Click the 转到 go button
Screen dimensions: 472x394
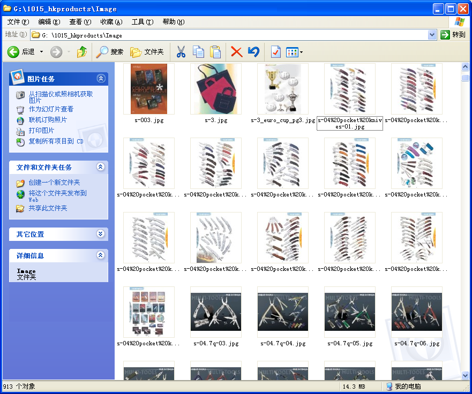(x=453, y=35)
